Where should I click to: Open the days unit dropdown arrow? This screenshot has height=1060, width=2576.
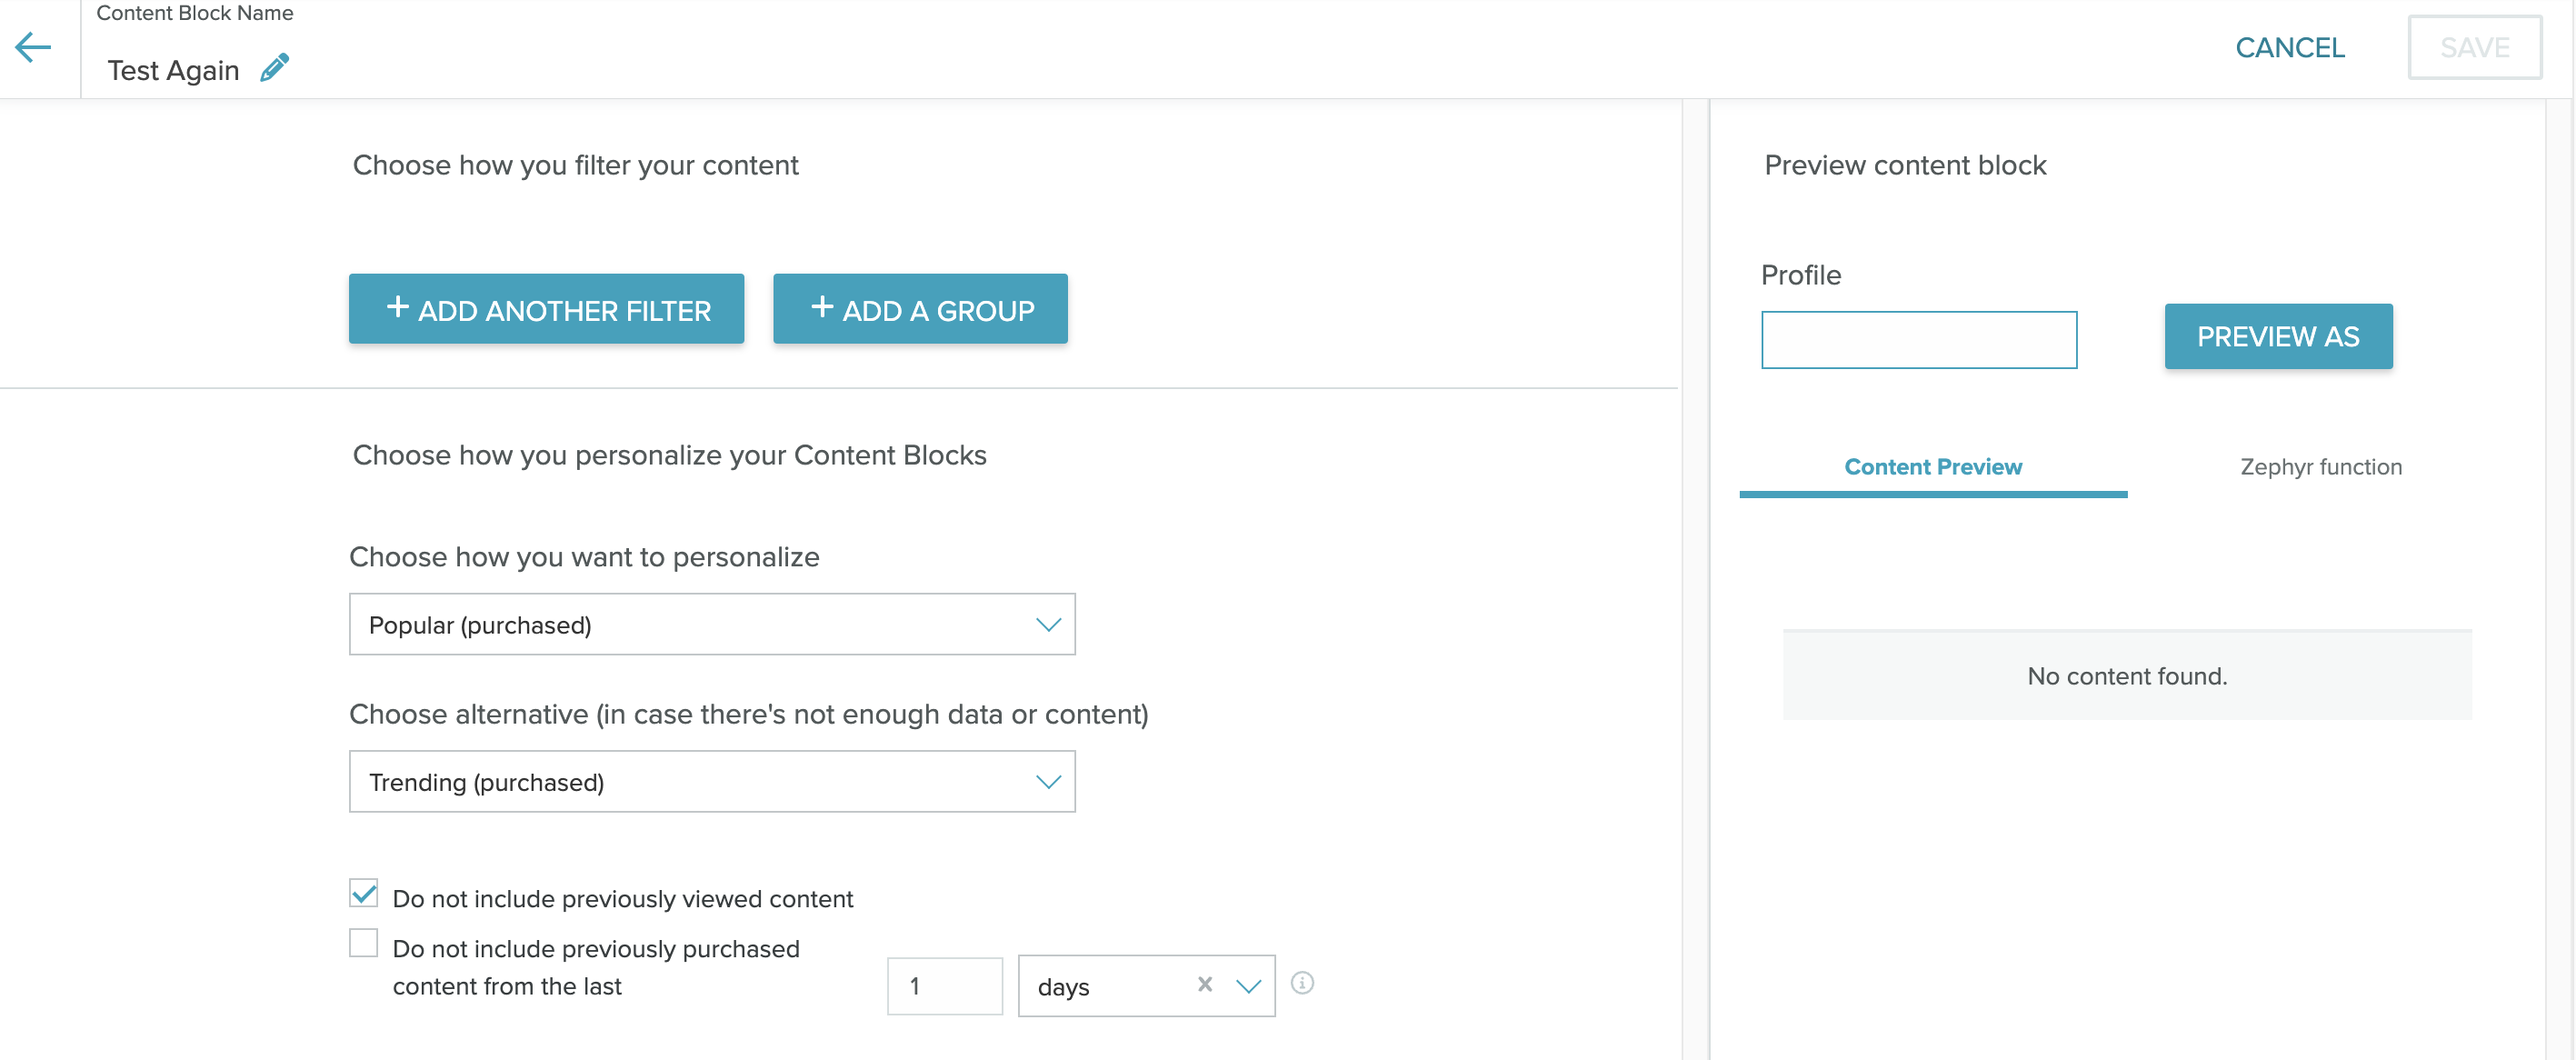point(1247,986)
